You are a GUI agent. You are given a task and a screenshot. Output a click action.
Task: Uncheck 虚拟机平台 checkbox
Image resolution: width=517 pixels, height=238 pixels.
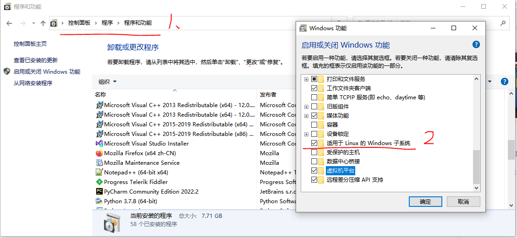[314, 171]
